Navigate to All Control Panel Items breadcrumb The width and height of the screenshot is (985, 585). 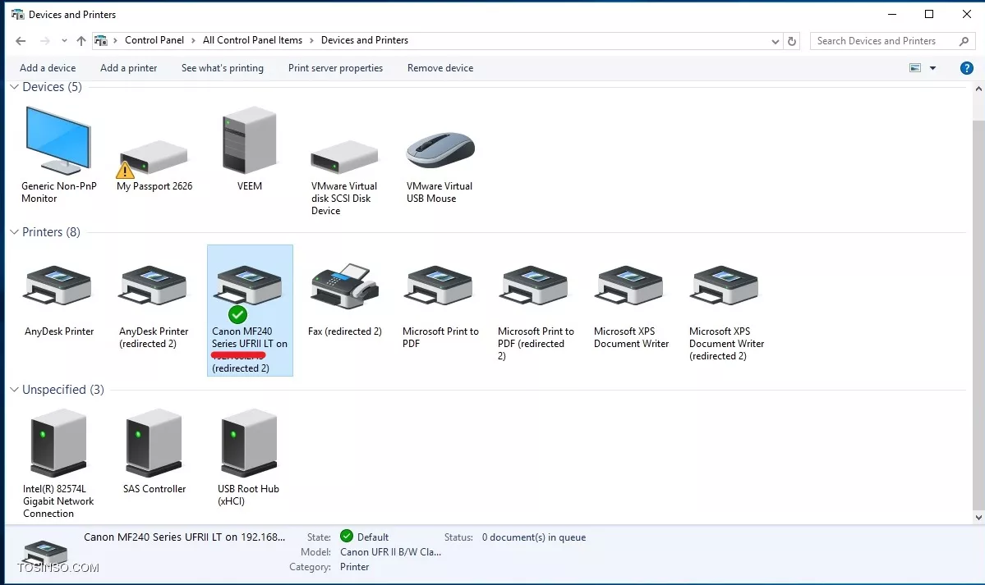[x=252, y=40]
